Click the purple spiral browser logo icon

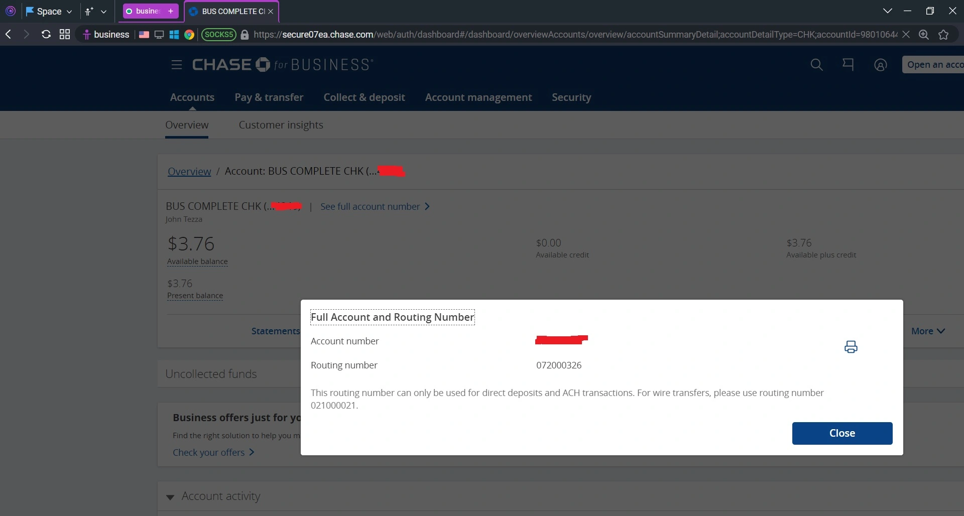11,11
